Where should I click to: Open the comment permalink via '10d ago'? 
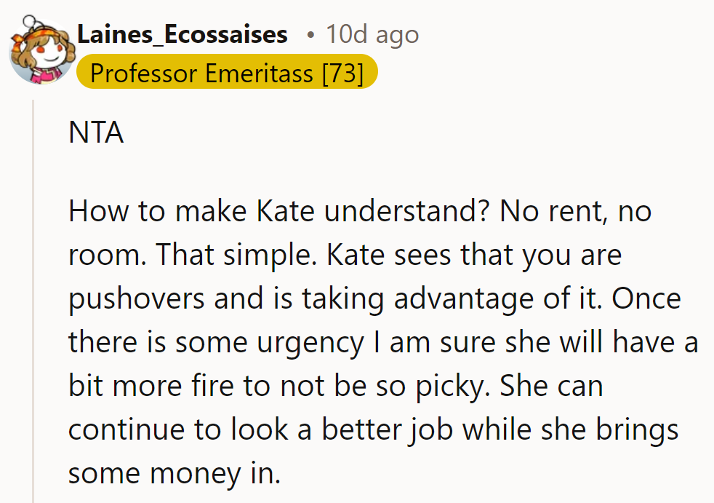372,33
